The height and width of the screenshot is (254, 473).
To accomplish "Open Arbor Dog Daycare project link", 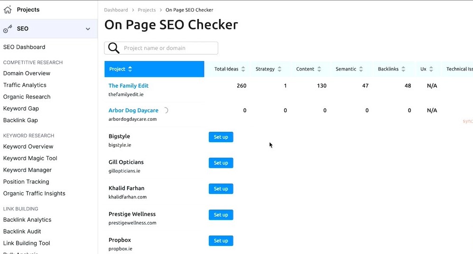I will pos(133,110).
